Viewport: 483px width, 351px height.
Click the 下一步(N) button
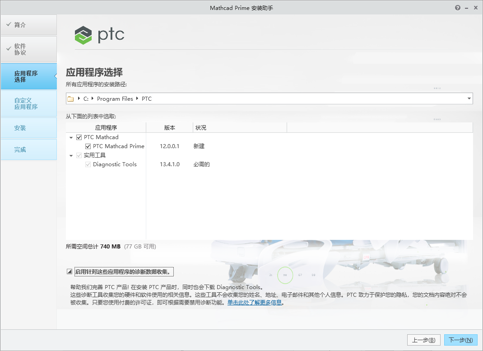[x=460, y=340]
